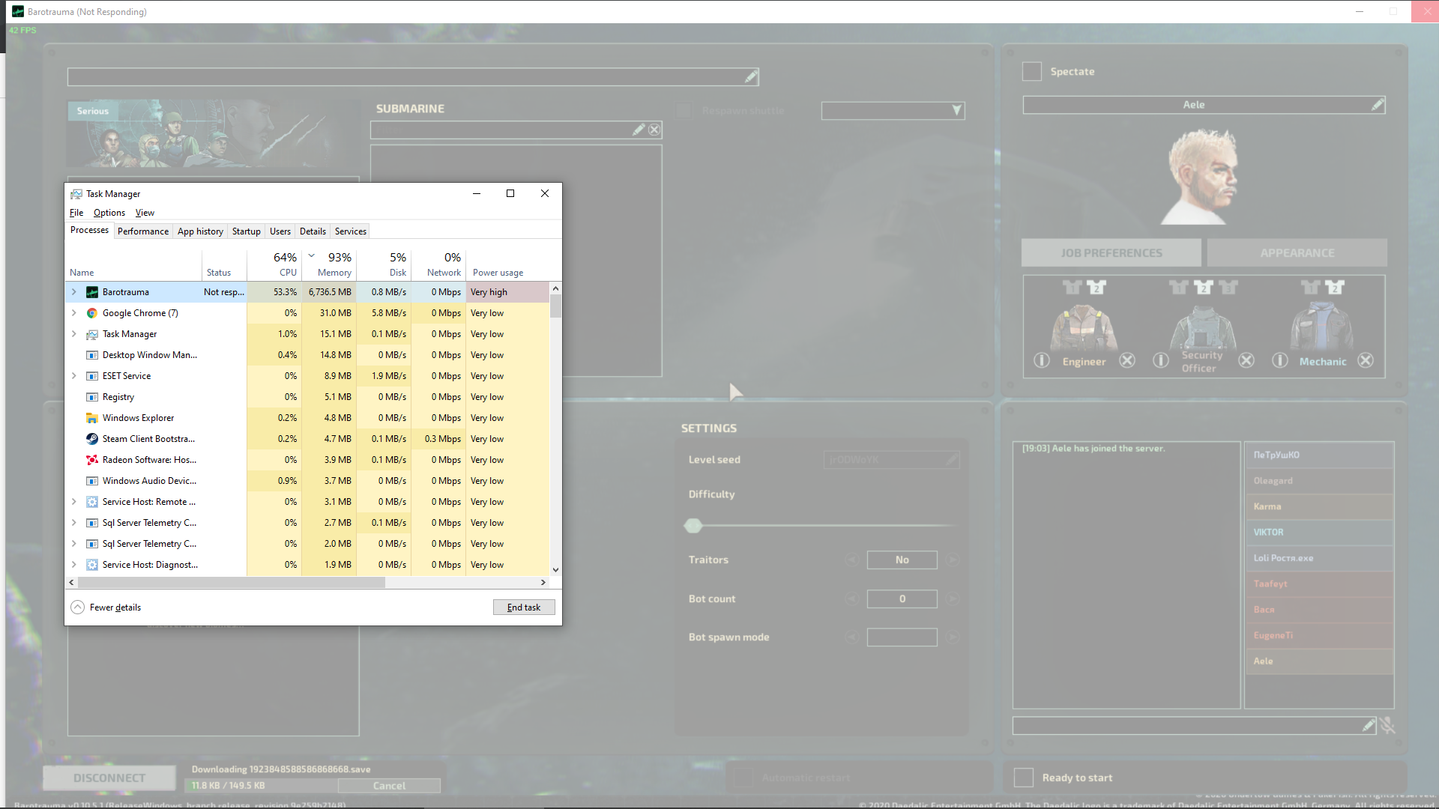Show info for Security Officer job

pos(1161,360)
